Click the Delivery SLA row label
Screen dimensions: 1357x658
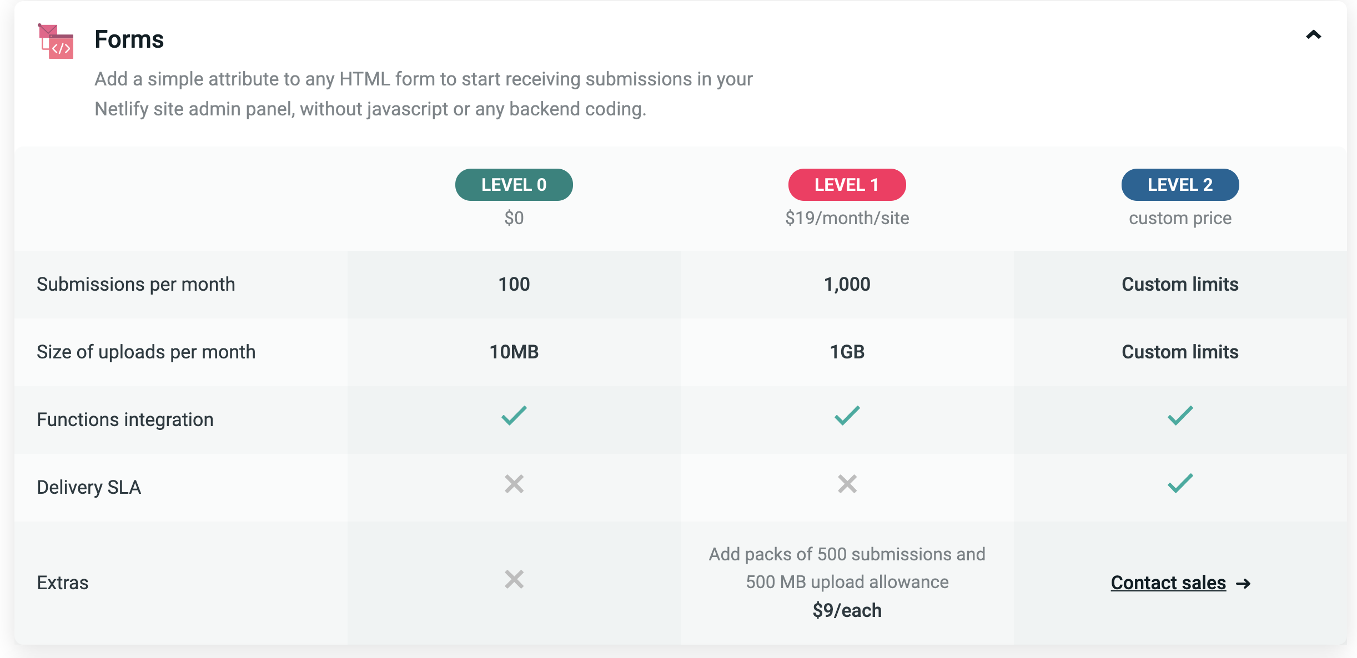pos(89,487)
